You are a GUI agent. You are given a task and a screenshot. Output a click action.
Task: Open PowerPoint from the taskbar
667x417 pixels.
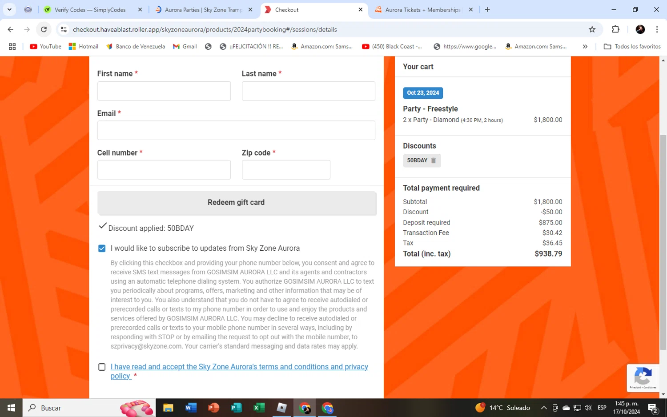pos(213,408)
